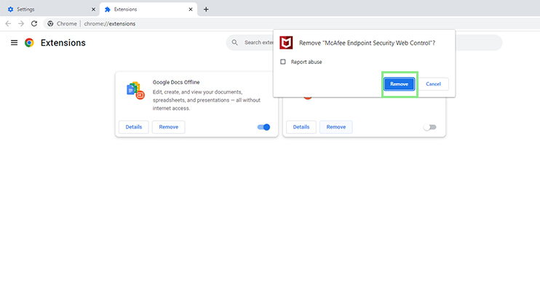Viewport: 540px width, 303px height.
Task: Open a new tab with plus button
Action: (206, 9)
